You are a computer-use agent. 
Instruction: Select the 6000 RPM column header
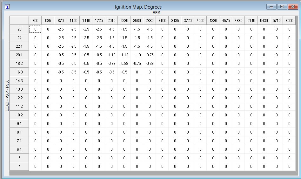click(x=289, y=21)
